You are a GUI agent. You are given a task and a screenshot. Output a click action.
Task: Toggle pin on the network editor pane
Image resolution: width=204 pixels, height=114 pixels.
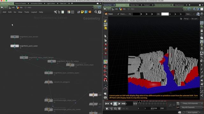(96, 8)
